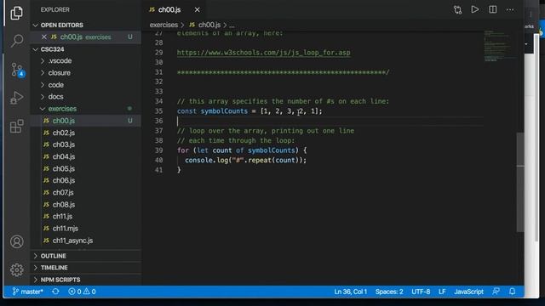Screen dimensions: 545x306
Task: Open the Run and Debug view
Action: [16, 98]
